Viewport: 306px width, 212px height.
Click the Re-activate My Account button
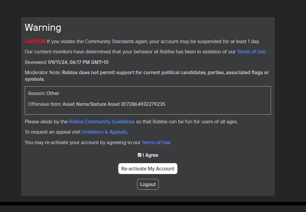148,169
